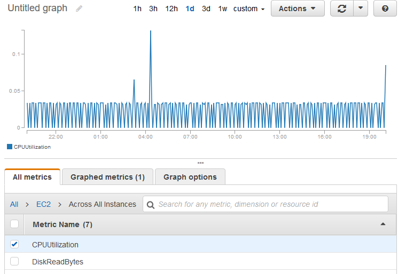Click the CPUUtilization legend color swatch
The image size is (398, 274).
pos(9,147)
